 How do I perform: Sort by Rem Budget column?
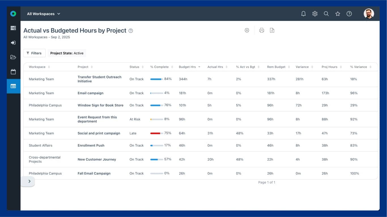pyautogui.click(x=278, y=67)
